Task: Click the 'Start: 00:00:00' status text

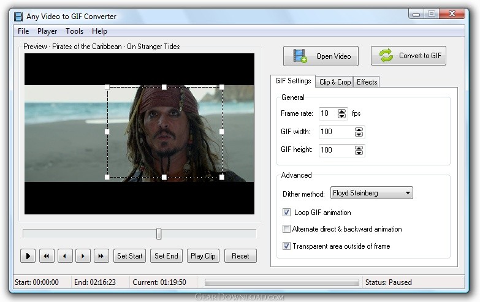Action: point(37,282)
